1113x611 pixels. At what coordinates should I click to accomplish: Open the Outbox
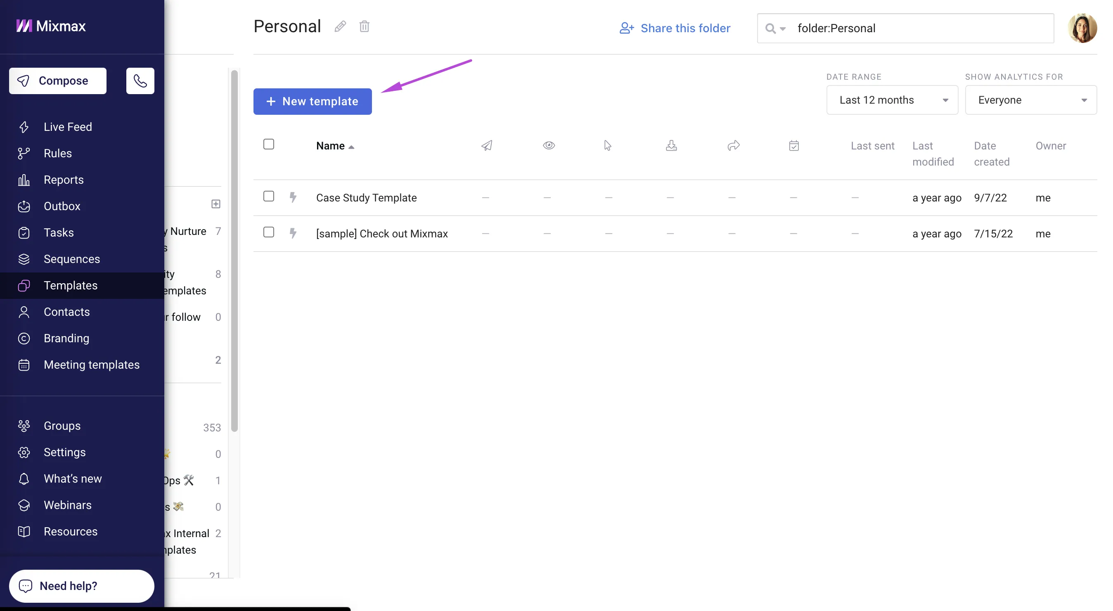click(62, 206)
